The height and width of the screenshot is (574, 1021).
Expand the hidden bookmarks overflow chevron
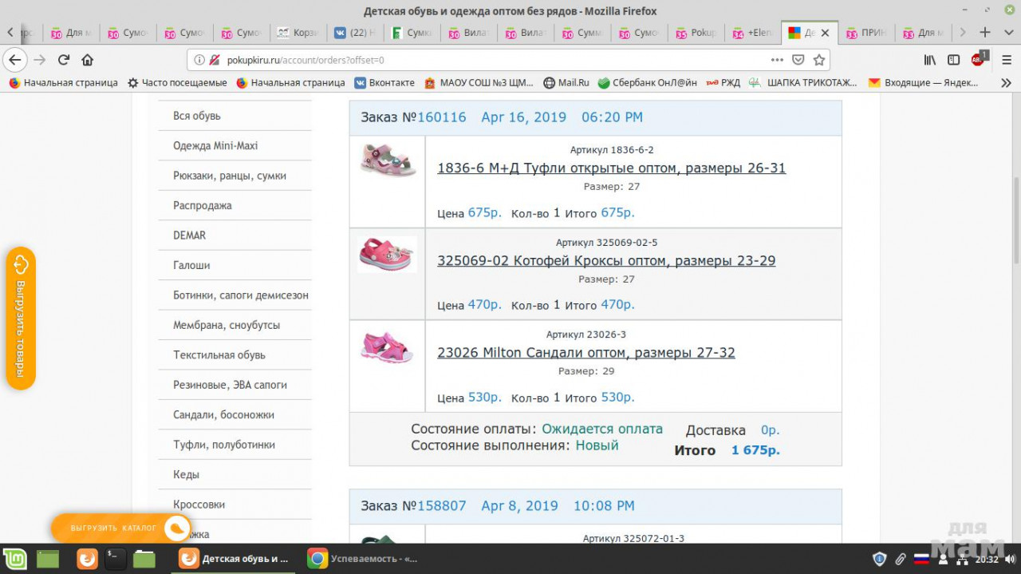(x=1006, y=83)
